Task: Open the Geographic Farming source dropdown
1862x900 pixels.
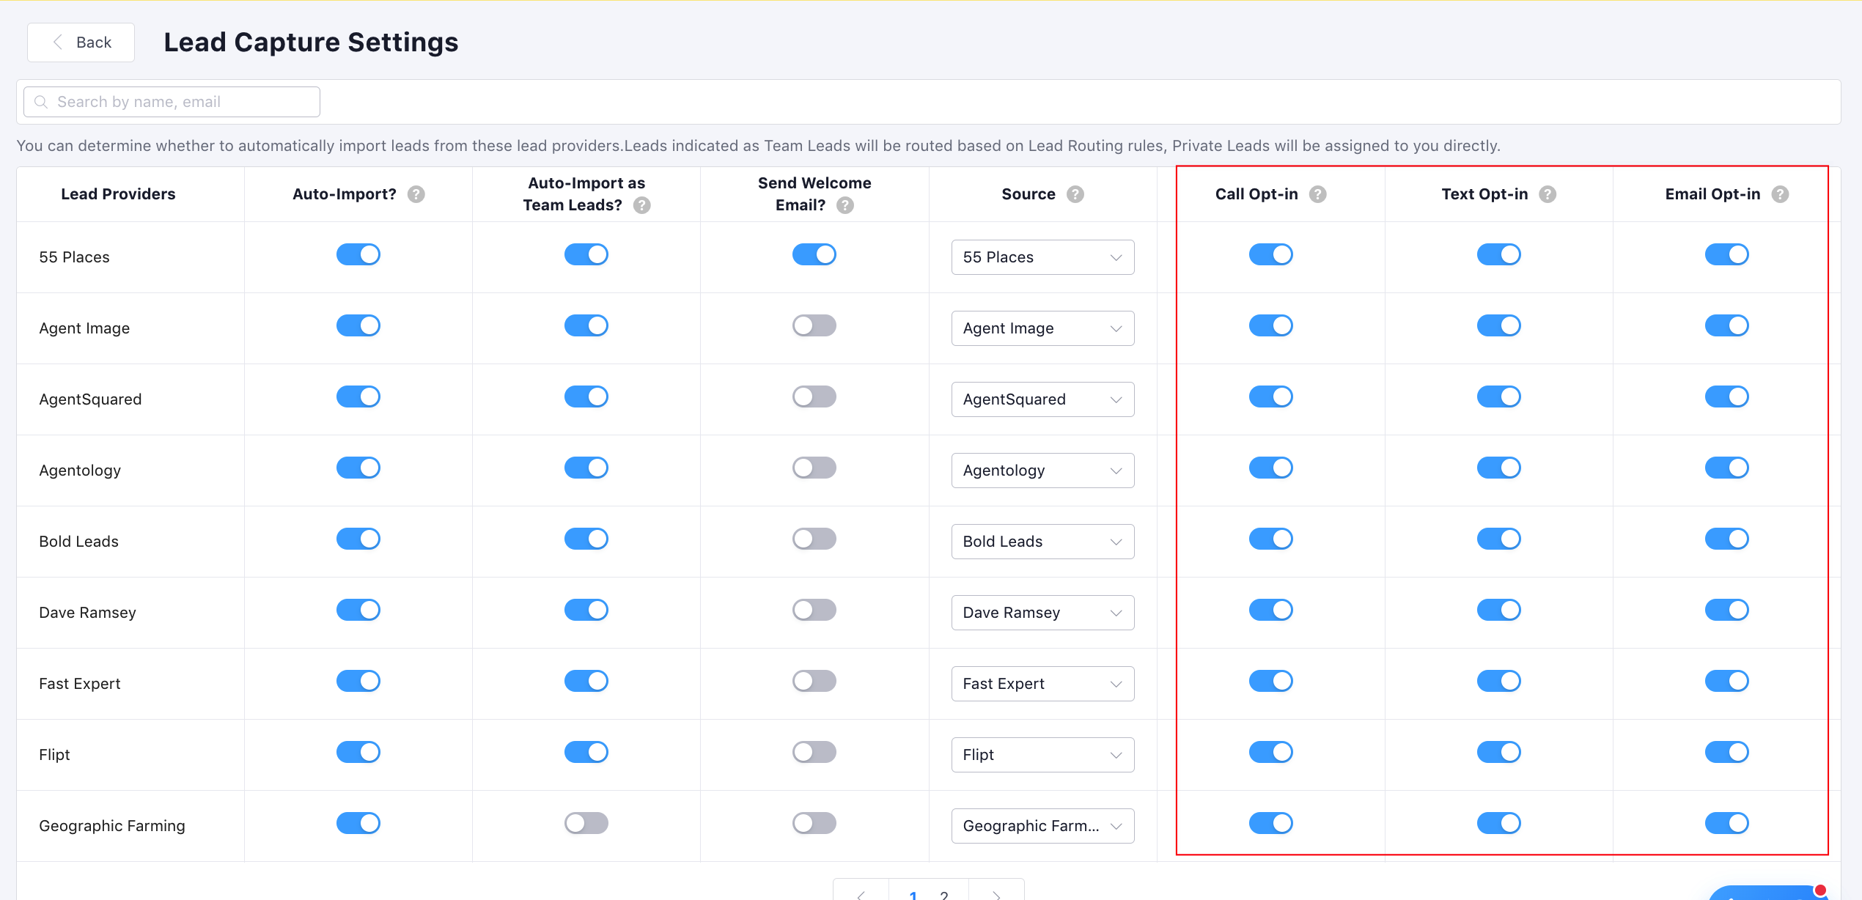Action: [x=1042, y=826]
